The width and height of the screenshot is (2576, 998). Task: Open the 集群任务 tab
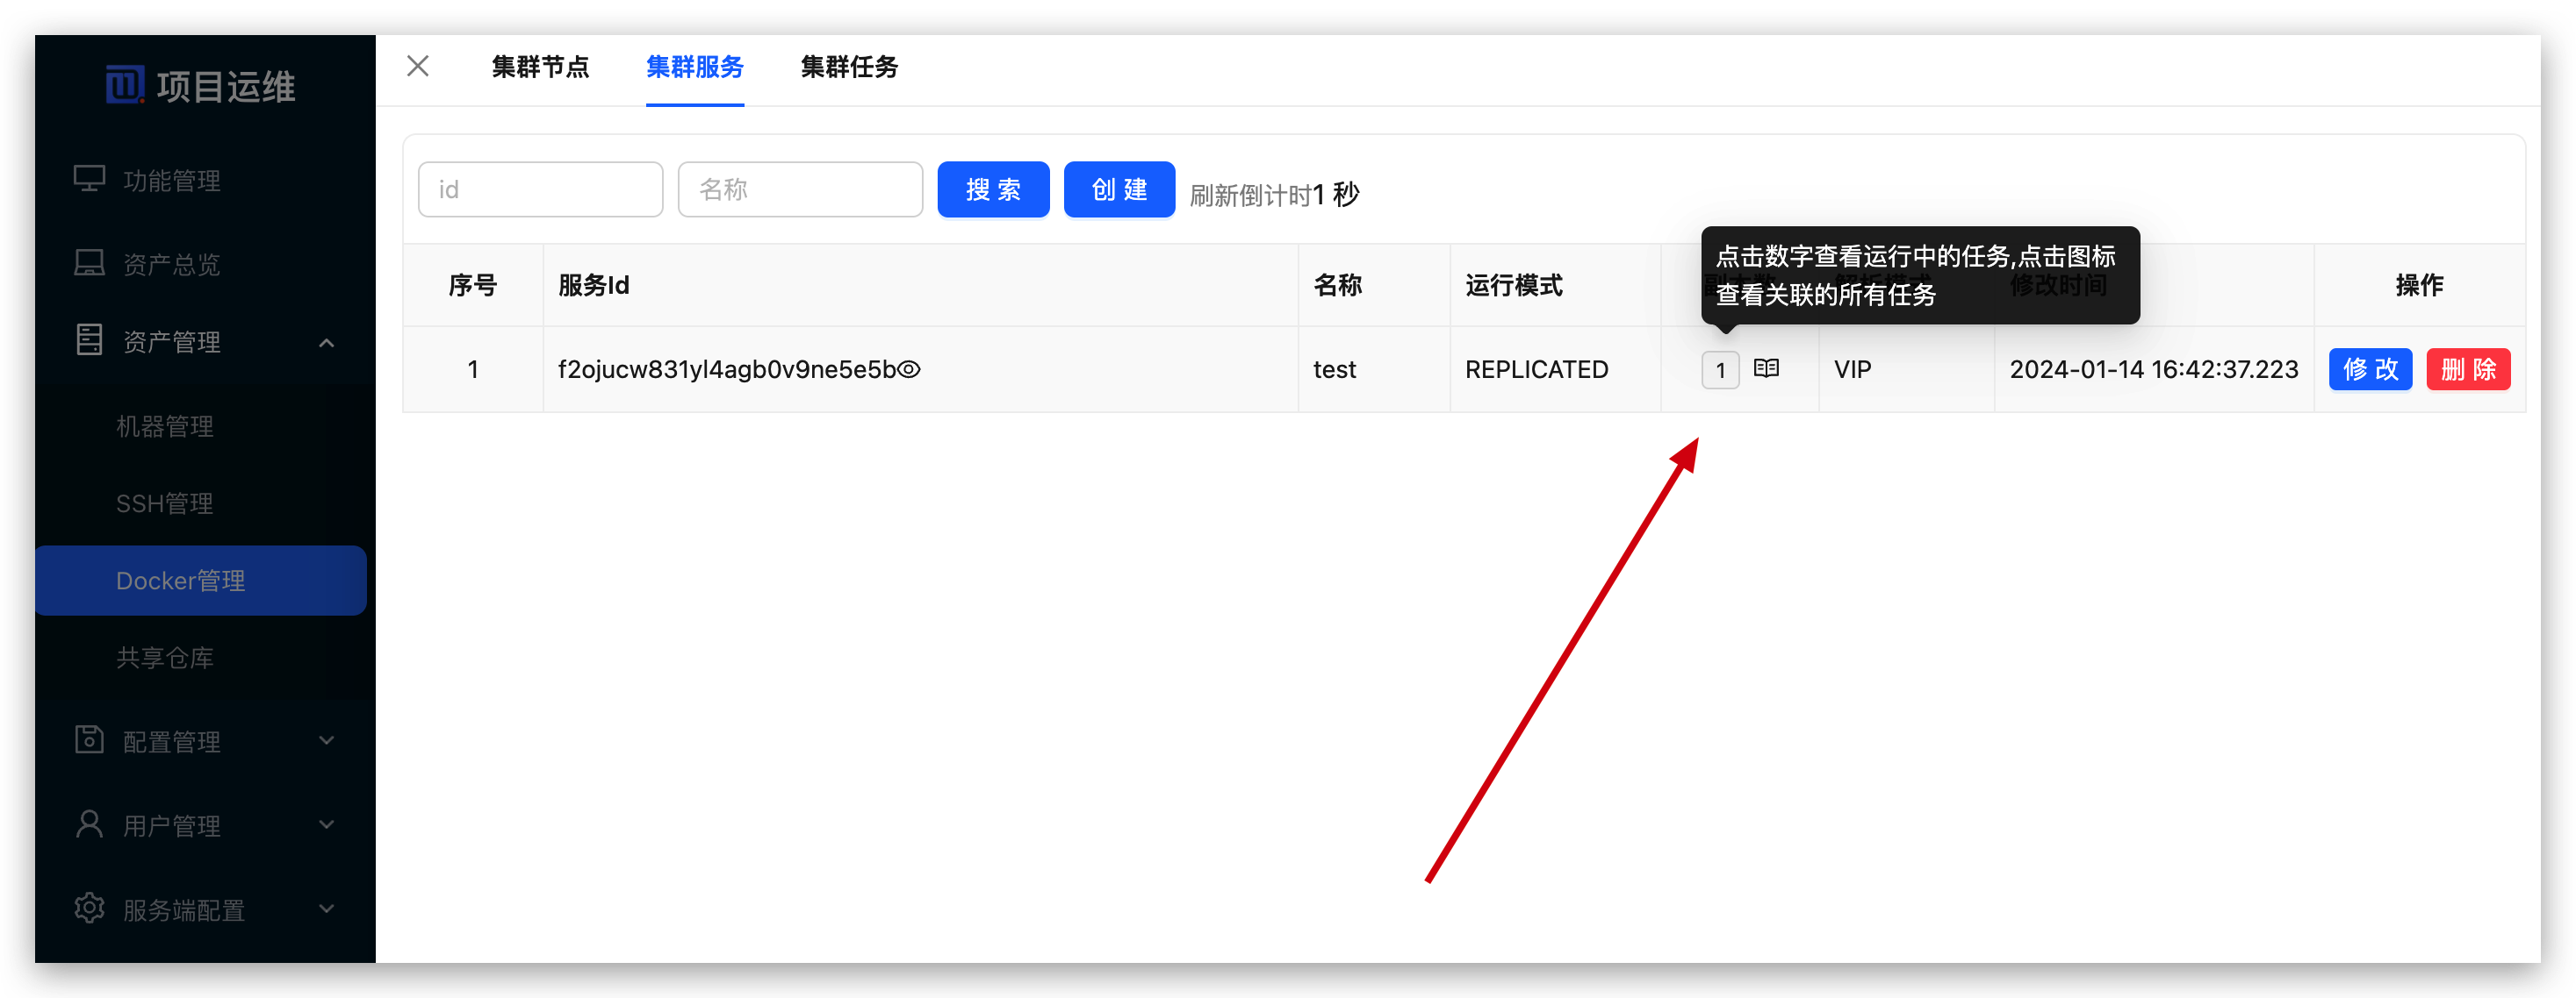(849, 67)
